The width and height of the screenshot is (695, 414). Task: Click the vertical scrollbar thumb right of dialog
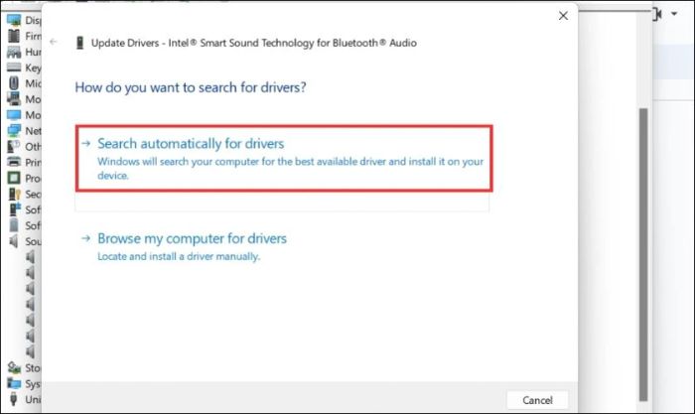643,255
